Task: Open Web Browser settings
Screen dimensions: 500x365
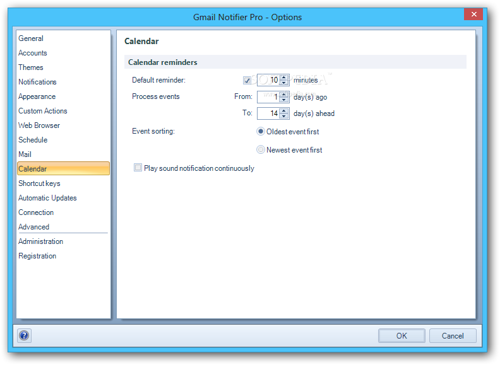Action: pyautogui.click(x=39, y=125)
